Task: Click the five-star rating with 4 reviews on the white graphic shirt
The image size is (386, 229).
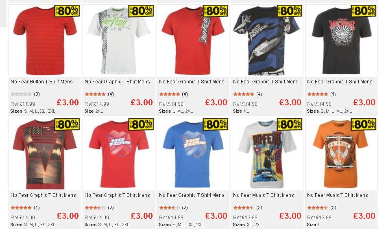Action: click(x=95, y=94)
